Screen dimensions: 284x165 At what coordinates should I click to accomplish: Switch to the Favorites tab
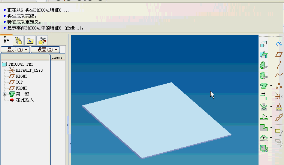click(x=30, y=40)
